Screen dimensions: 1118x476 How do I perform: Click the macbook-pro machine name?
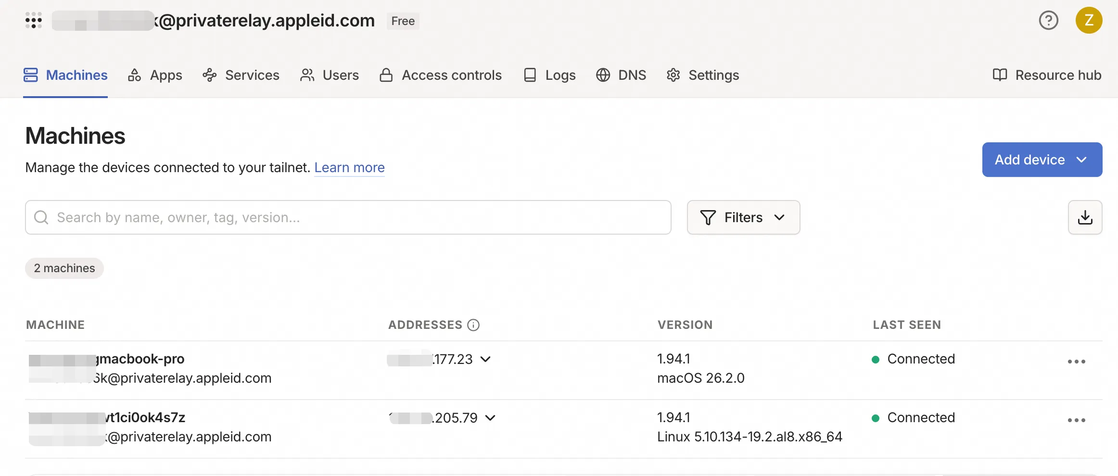[x=141, y=359]
